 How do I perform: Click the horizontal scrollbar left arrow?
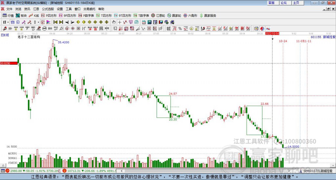(121, 171)
